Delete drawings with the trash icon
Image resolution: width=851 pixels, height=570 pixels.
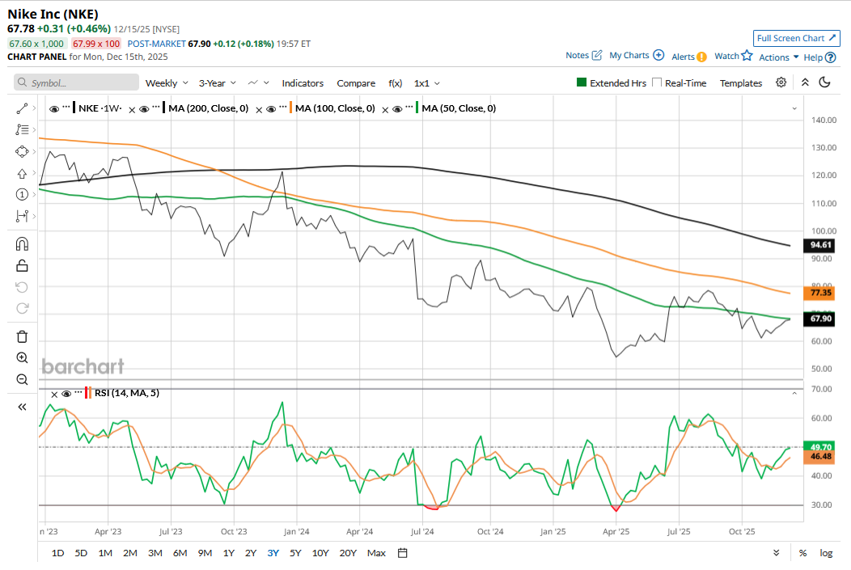[x=22, y=336]
